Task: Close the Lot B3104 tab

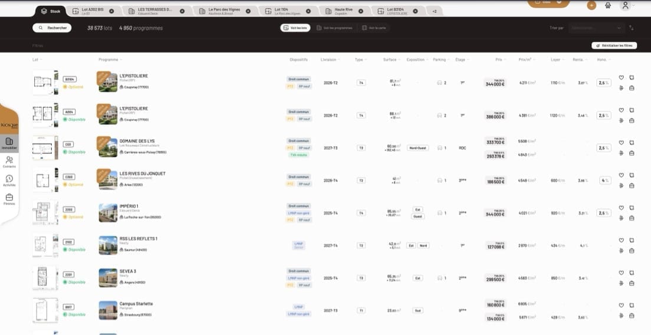Action: [x=415, y=11]
